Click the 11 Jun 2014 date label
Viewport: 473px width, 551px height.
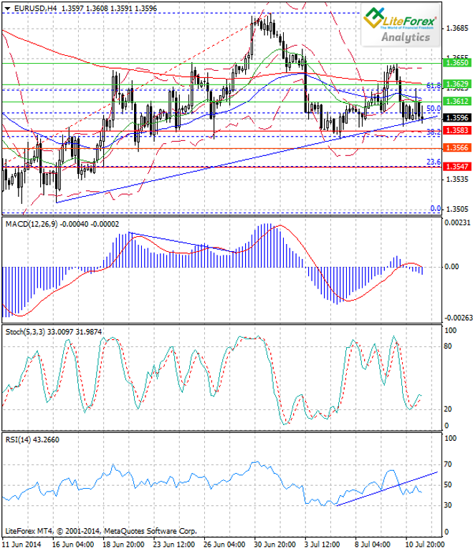[21, 545]
